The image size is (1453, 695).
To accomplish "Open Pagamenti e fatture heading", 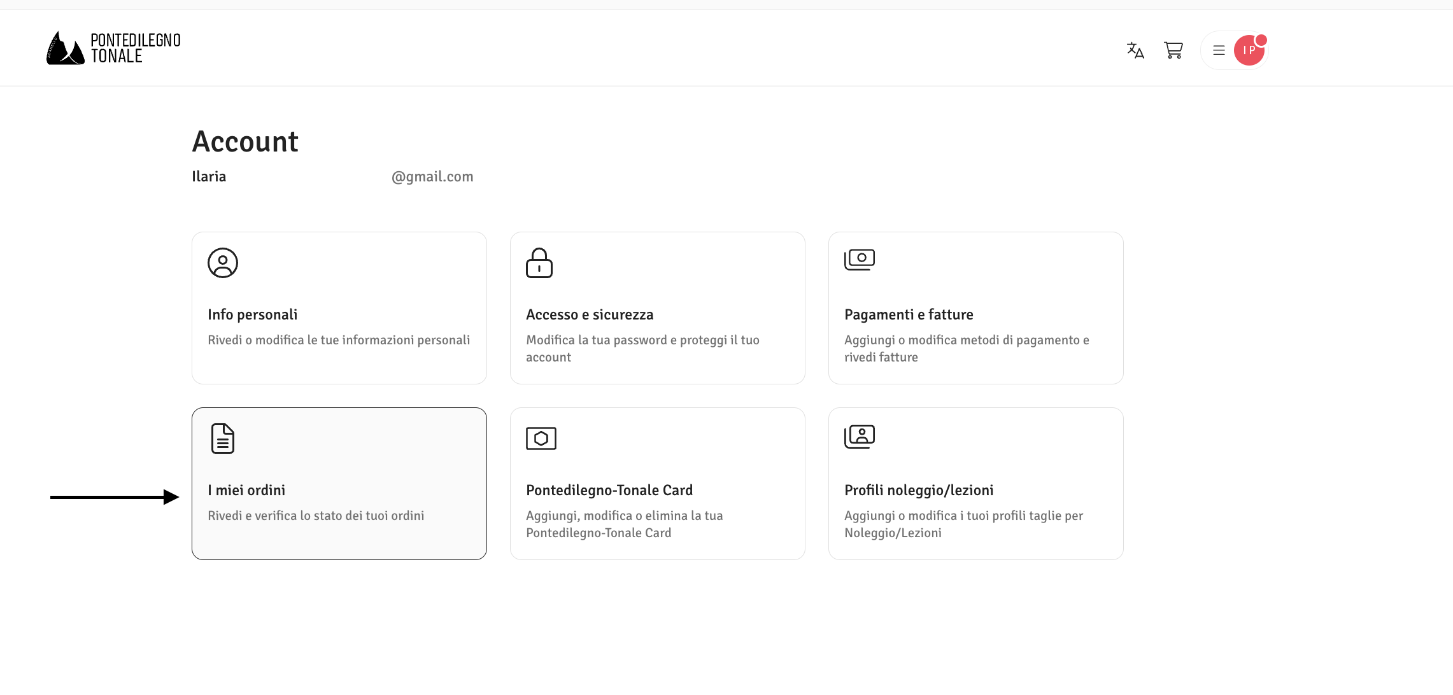I will pos(909,314).
